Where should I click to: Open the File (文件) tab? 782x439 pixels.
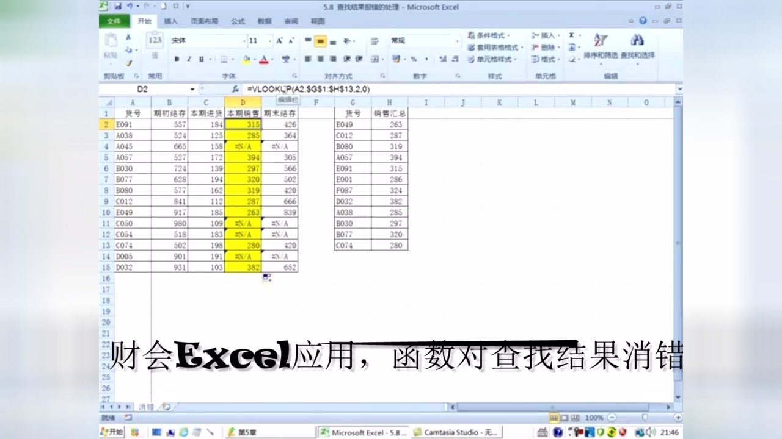[114, 21]
